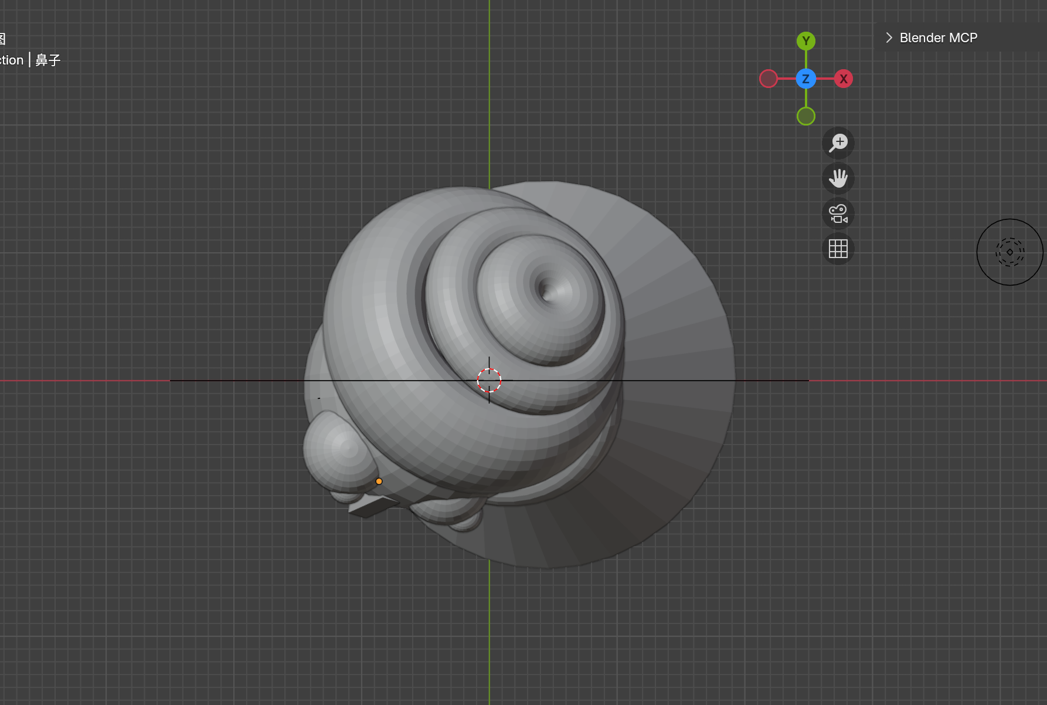Click the dashed circle cursor at right
Viewport: 1047px width, 705px height.
pos(1009,252)
